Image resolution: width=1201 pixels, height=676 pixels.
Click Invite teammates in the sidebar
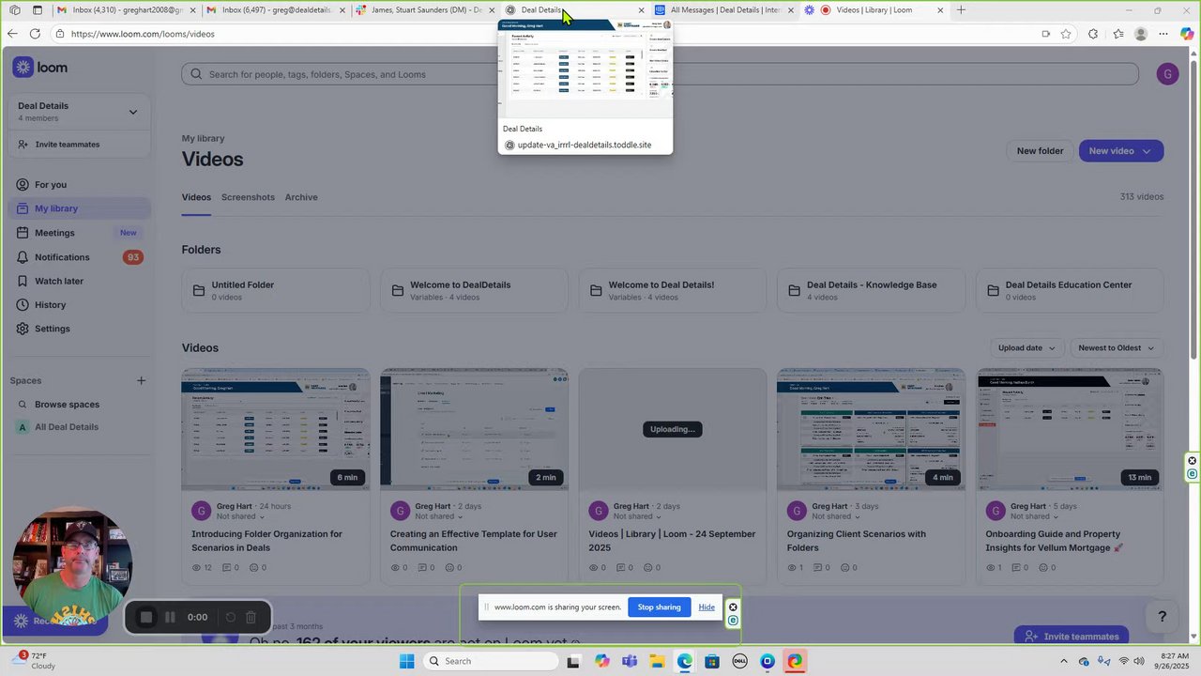(x=68, y=145)
